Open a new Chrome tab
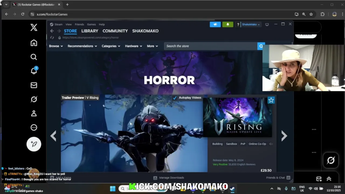This screenshot has height=194, width=345. 67,5
